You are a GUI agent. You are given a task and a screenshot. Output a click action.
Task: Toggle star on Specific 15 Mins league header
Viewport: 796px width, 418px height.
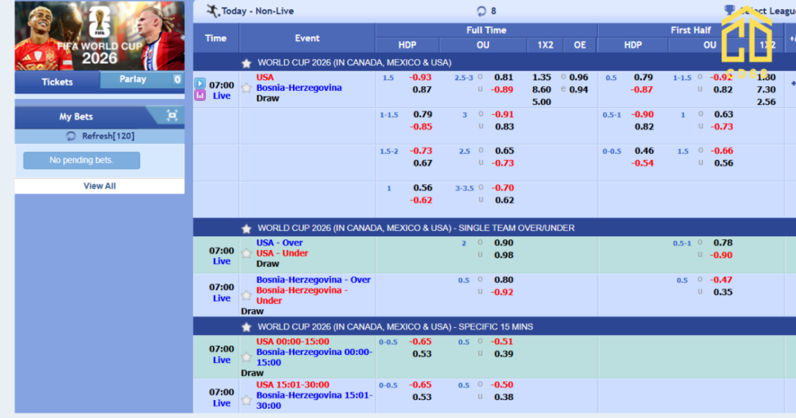coord(246,327)
